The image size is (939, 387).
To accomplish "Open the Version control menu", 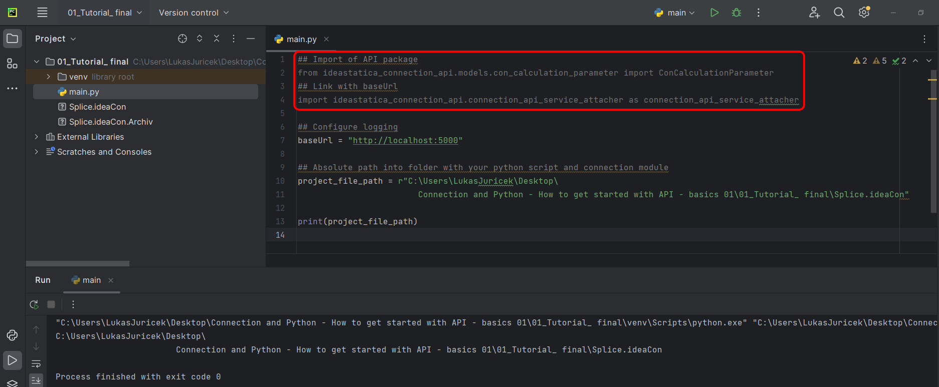I will [x=194, y=13].
